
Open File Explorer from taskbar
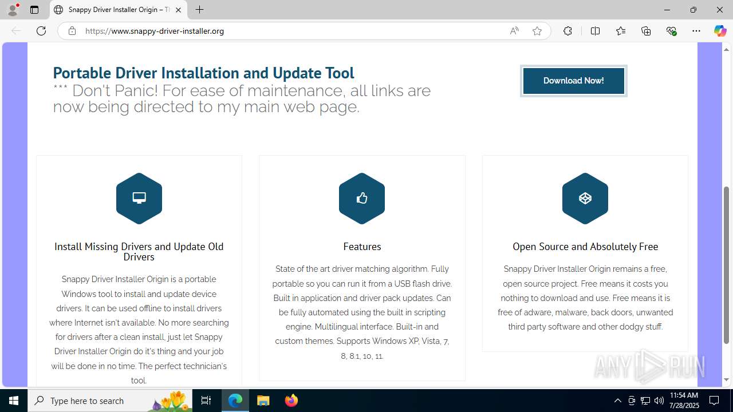(263, 401)
